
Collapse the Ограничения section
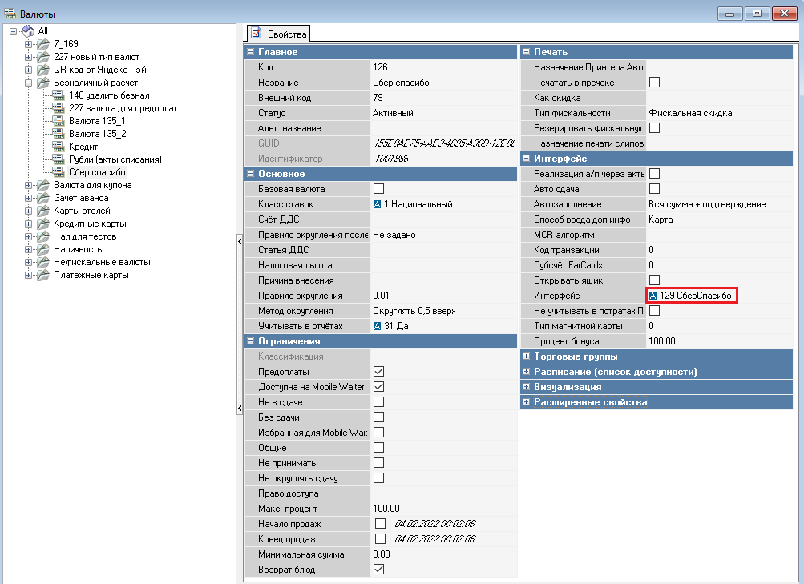coord(250,341)
